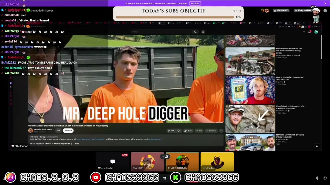Click the @Medcthulhu mention in chat
The width and height of the screenshot is (330, 185).
pos(24,47)
